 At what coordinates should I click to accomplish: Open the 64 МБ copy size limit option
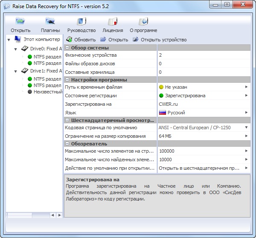(x=246, y=136)
